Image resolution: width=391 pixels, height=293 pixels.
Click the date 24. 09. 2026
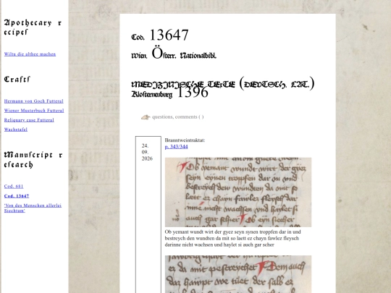point(147,152)
